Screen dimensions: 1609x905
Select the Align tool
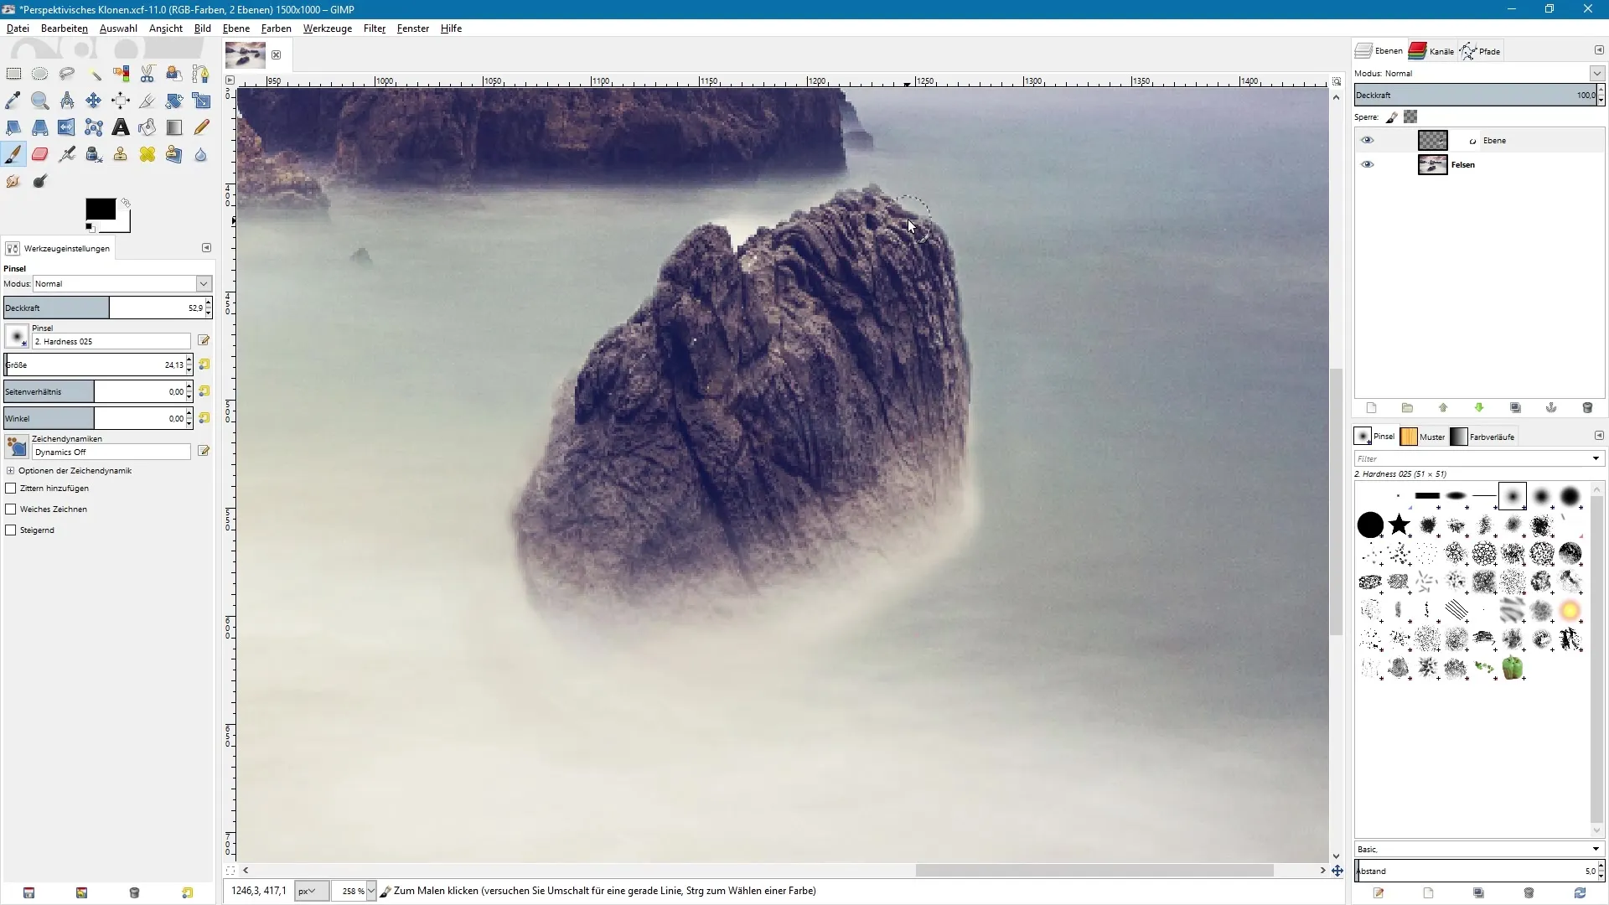pos(121,101)
